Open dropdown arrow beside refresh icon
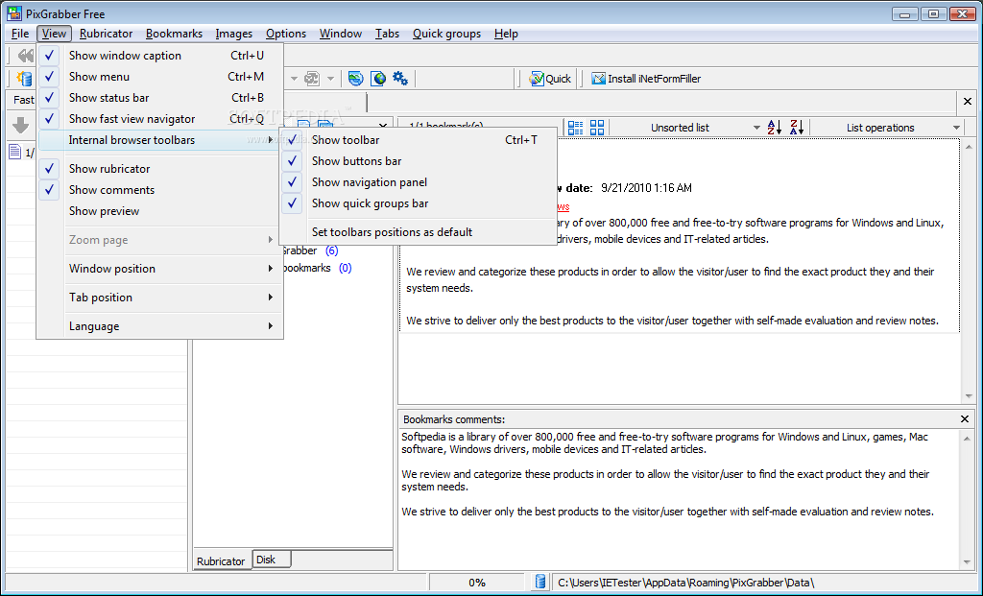This screenshot has height=596, width=983. tap(330, 79)
